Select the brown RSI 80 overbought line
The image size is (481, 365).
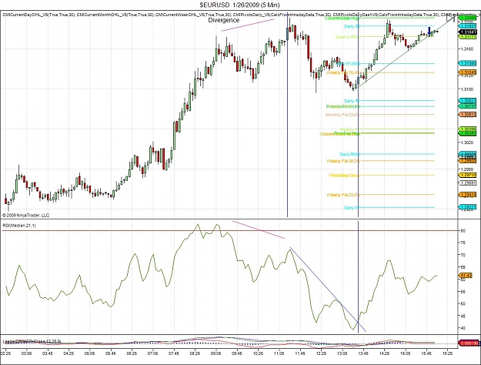tap(229, 230)
